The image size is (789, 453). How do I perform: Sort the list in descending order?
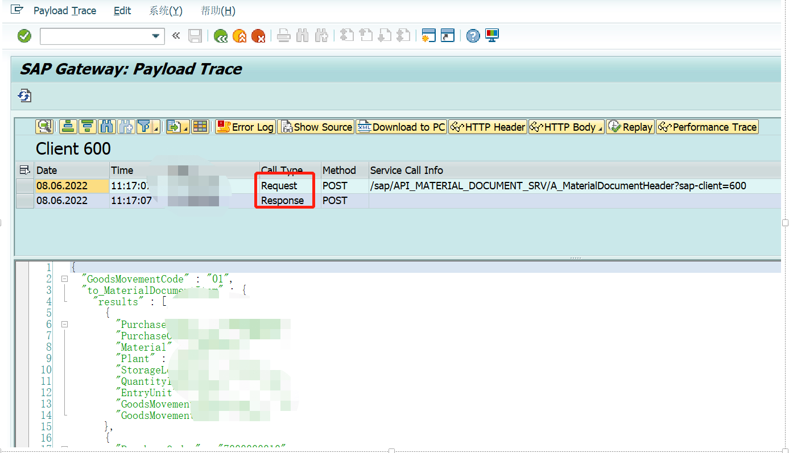coord(88,127)
